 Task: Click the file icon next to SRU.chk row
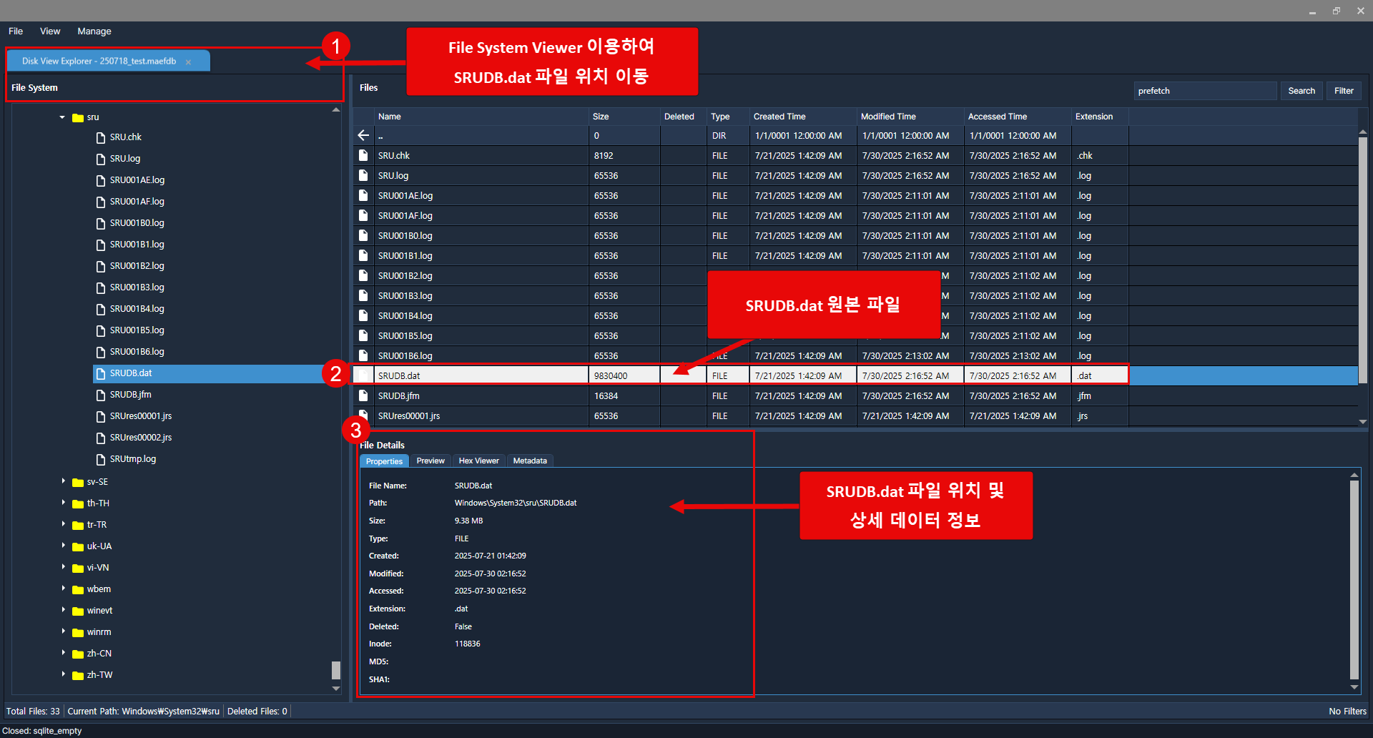(x=363, y=155)
